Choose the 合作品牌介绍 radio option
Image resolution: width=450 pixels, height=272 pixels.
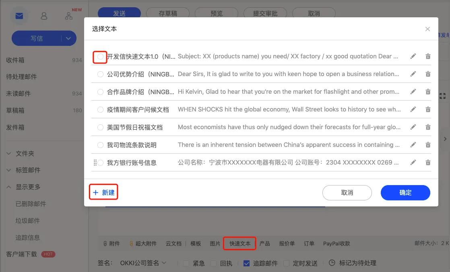click(x=100, y=92)
